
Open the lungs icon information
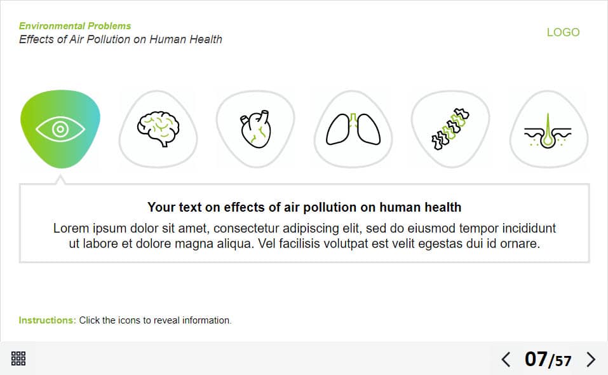(353, 129)
